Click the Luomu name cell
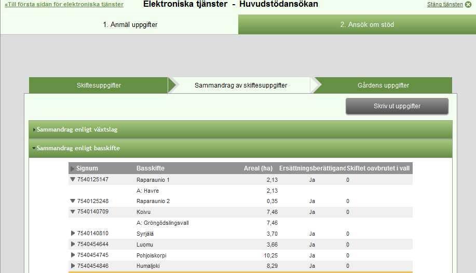The width and height of the screenshot is (476, 273). 144,245
